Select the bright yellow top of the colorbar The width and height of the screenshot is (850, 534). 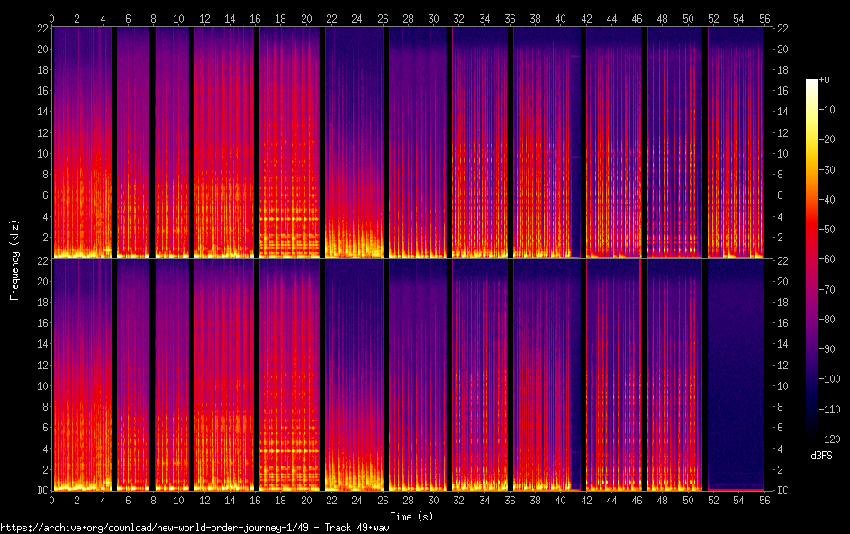tap(811, 86)
